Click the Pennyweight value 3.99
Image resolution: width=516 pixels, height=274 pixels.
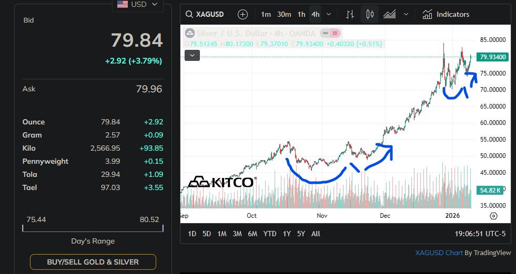coord(113,161)
